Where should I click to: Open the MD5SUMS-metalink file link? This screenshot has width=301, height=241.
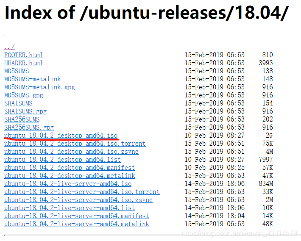[x=33, y=79]
